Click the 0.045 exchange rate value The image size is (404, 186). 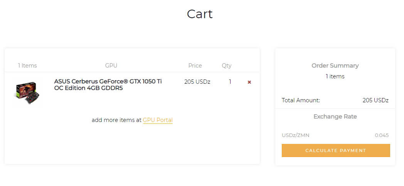[382, 135]
